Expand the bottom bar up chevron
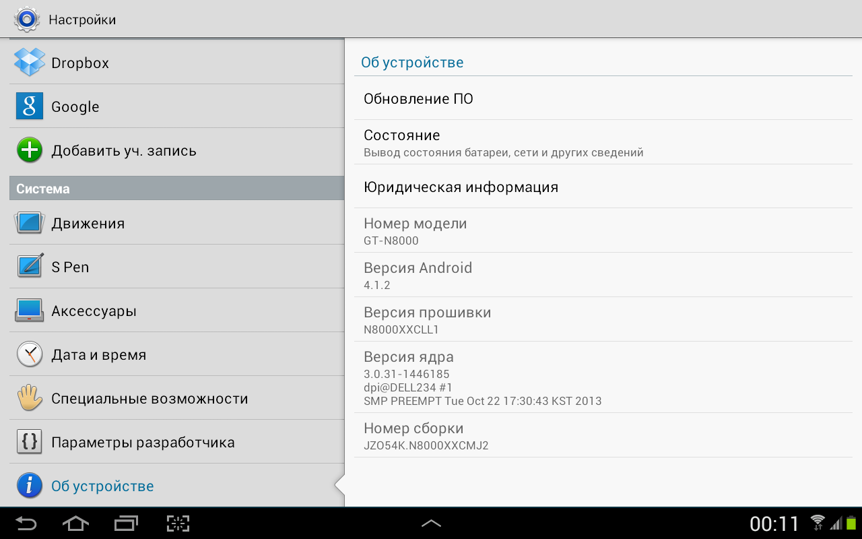862x539 pixels. (x=431, y=523)
